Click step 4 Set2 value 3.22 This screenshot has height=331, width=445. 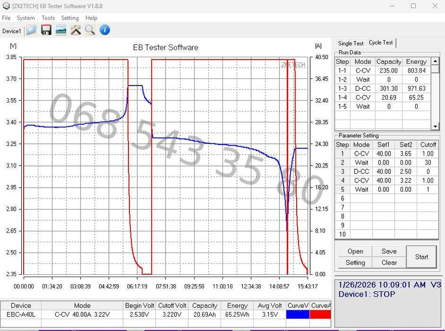(406, 181)
